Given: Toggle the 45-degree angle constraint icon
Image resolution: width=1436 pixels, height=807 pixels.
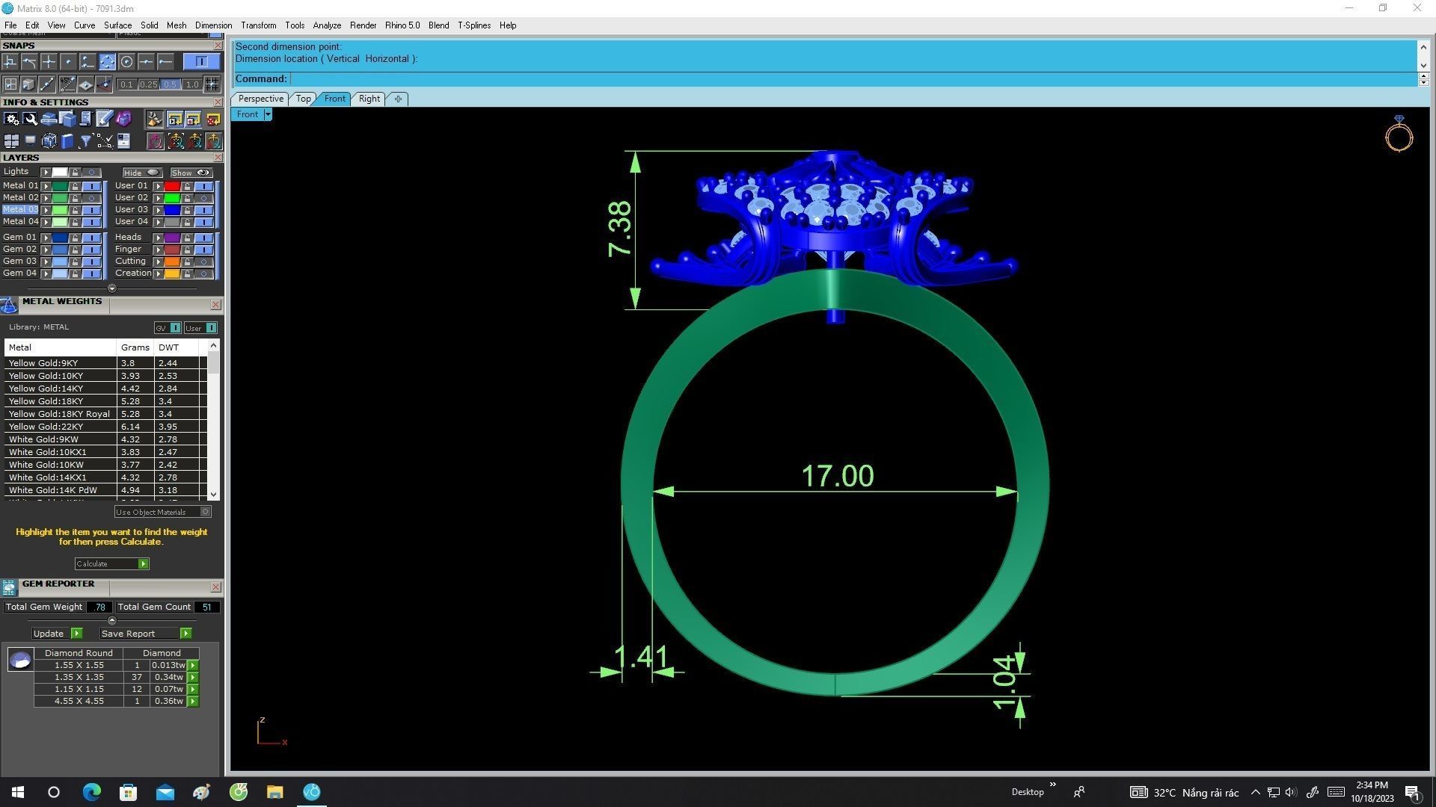Looking at the screenshot, I should click(x=67, y=84).
